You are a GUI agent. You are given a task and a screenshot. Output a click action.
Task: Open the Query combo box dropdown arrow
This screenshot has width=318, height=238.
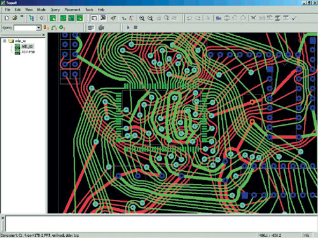(x=39, y=28)
